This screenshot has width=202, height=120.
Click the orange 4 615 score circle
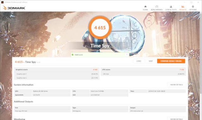coord(100,27)
